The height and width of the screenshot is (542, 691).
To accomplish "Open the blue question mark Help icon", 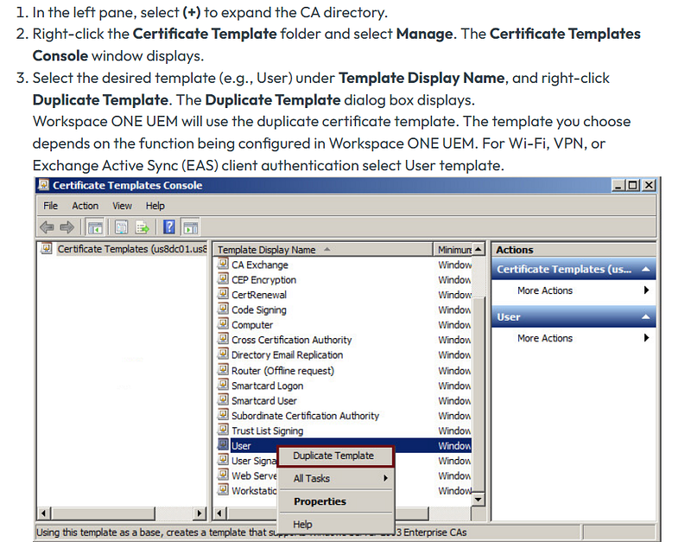I will pyautogui.click(x=169, y=227).
